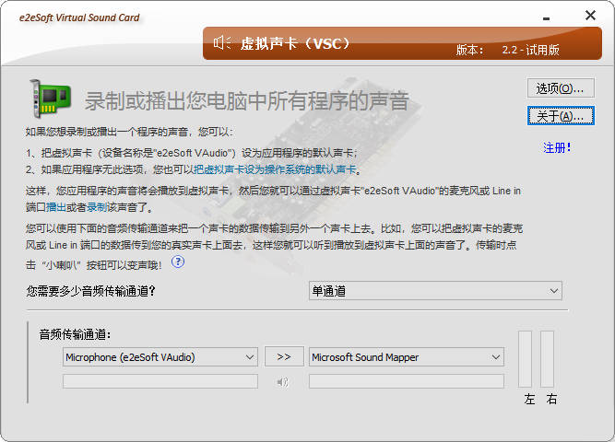
Task: Click the 音频传输通道: label
Action: (75, 334)
